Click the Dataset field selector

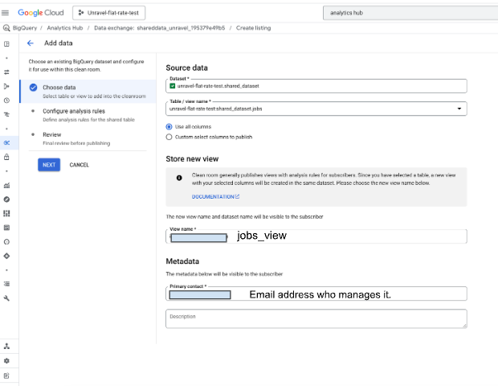pyautogui.click(x=316, y=85)
